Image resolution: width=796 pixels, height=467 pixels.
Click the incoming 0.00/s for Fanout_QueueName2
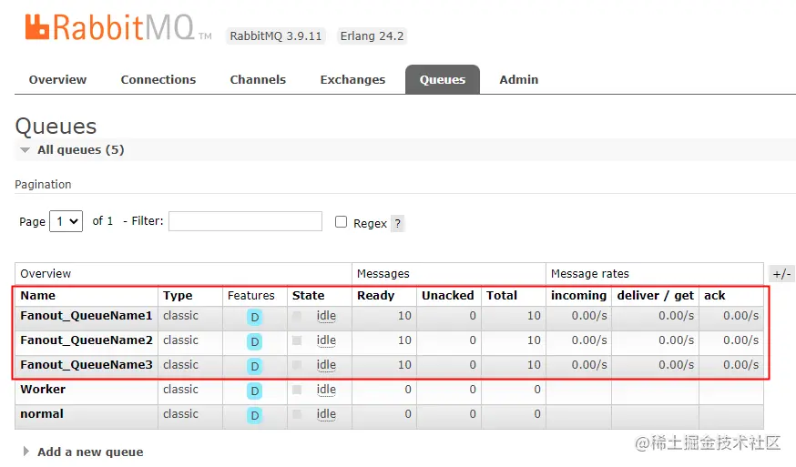click(x=589, y=340)
